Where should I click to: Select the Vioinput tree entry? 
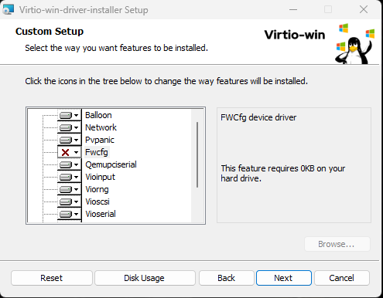point(100,177)
